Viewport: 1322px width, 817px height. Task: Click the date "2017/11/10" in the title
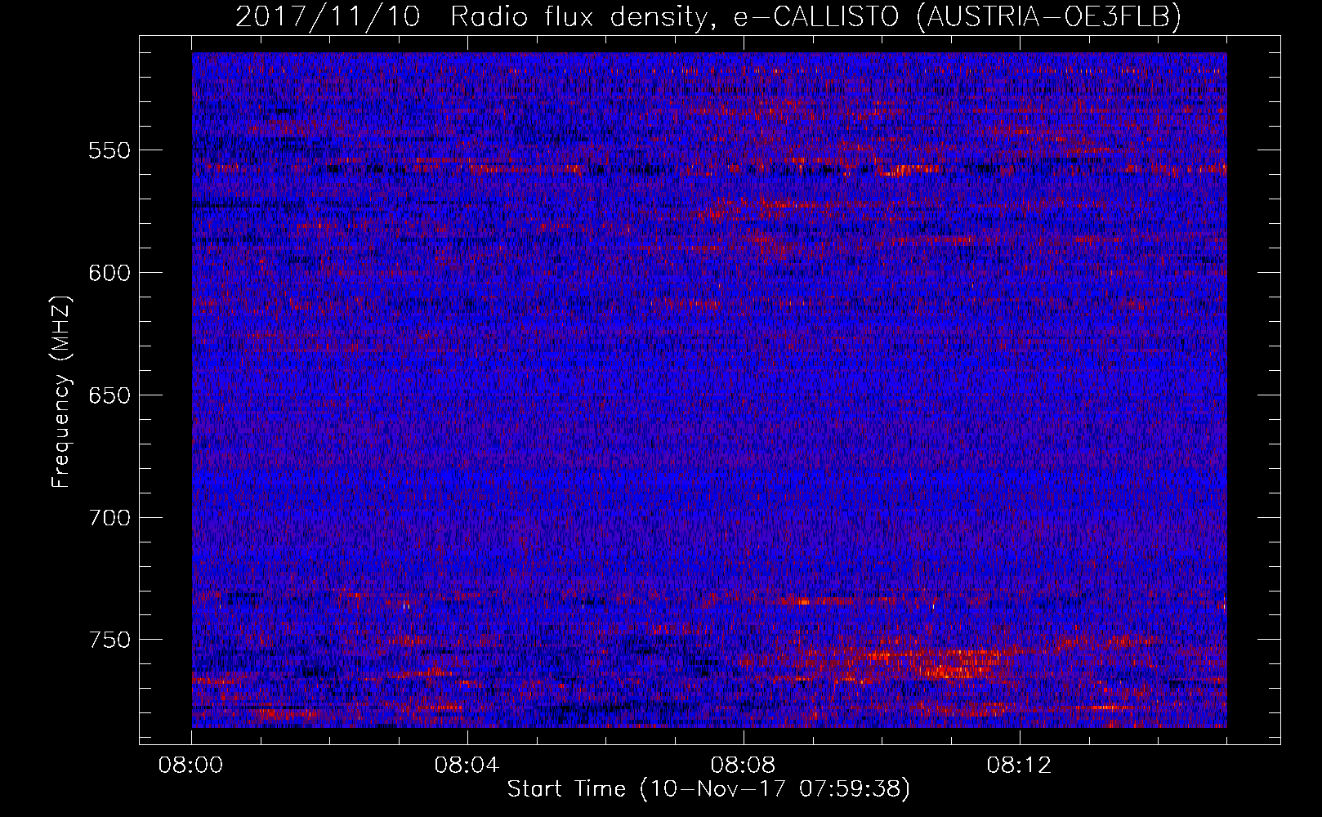click(328, 16)
